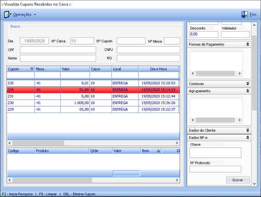Expand the Dados do Cliente section
Image resolution: width=261 pixels, height=197 pixels.
(248, 130)
